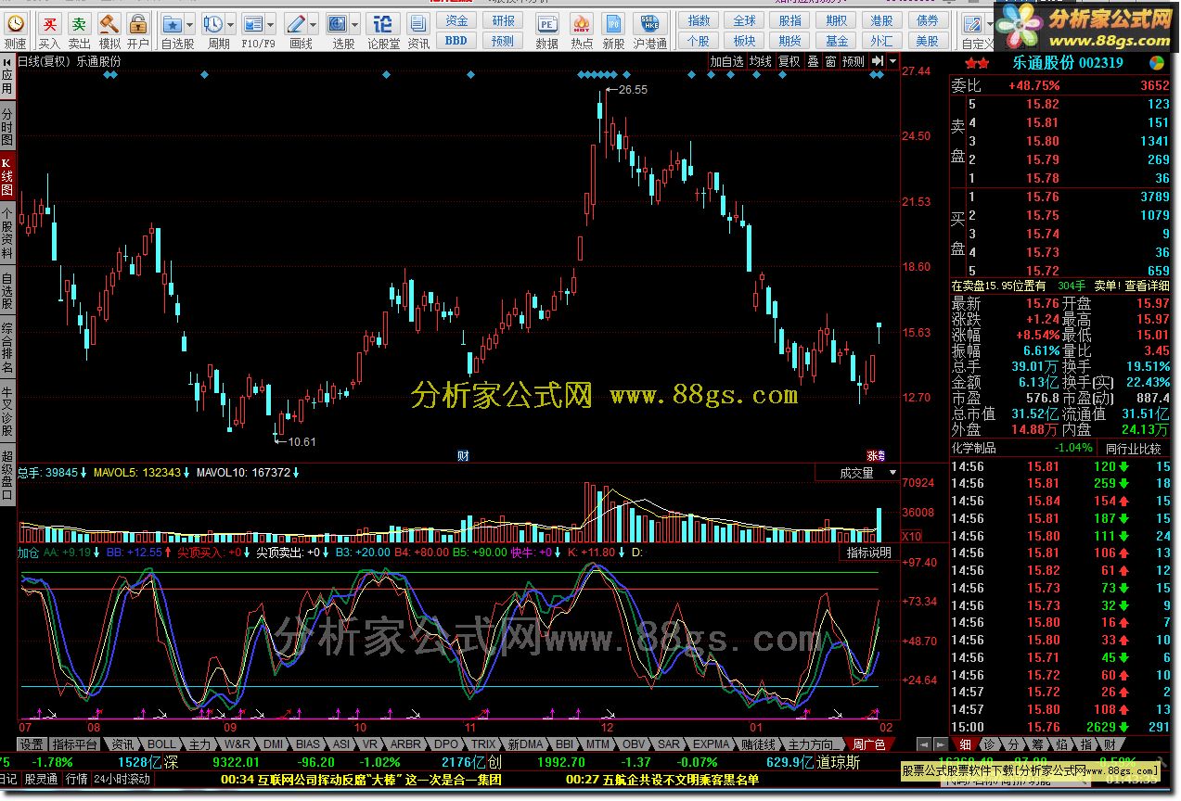Click the left scroll arrow before 细 tab
This screenshot has height=801, width=1181.
pyautogui.click(x=924, y=744)
